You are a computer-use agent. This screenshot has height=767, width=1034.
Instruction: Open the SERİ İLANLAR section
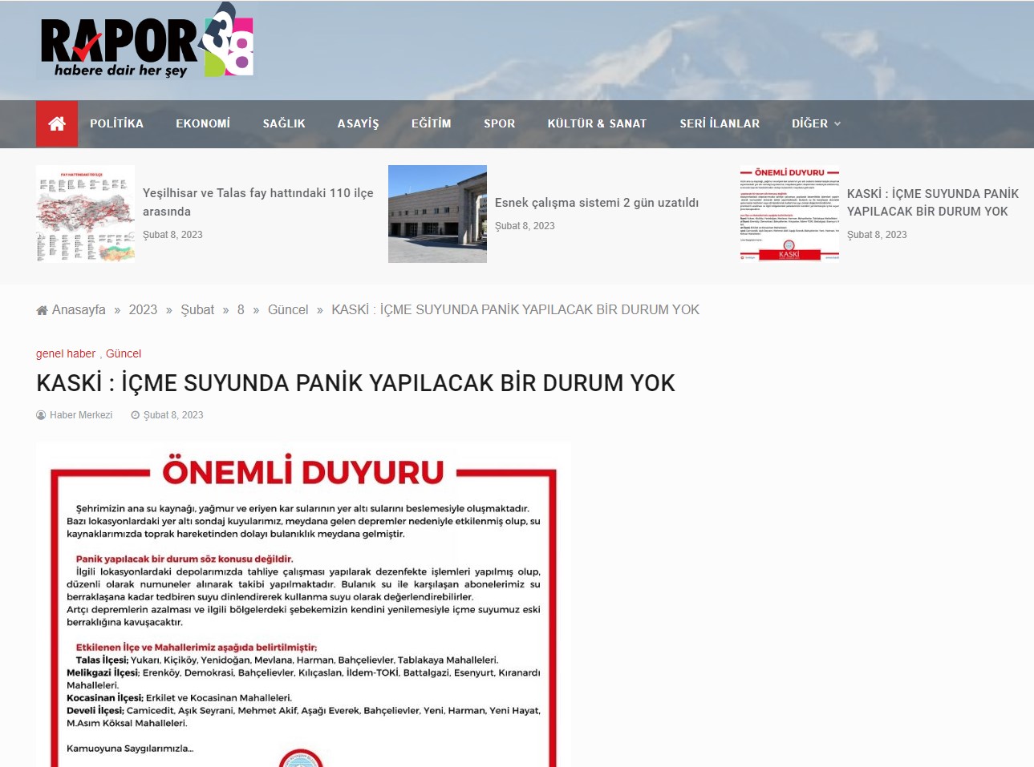(x=720, y=123)
